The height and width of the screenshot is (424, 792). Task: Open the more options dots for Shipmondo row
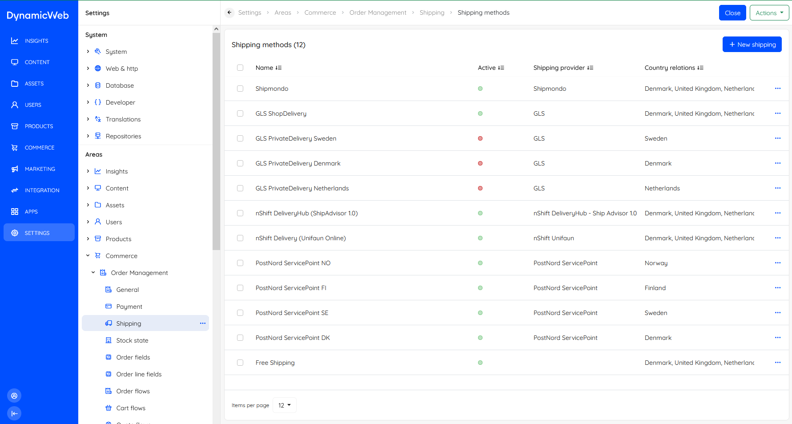(x=778, y=89)
